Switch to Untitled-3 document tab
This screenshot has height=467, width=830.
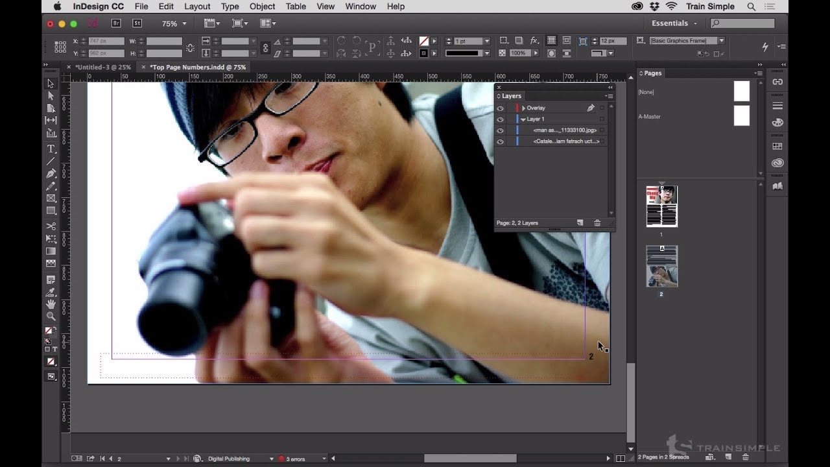(103, 67)
